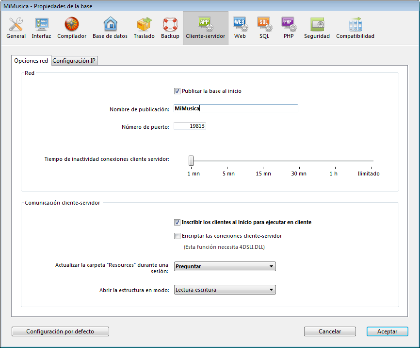
Task: Show the Web settings page
Action: pyautogui.click(x=240, y=28)
